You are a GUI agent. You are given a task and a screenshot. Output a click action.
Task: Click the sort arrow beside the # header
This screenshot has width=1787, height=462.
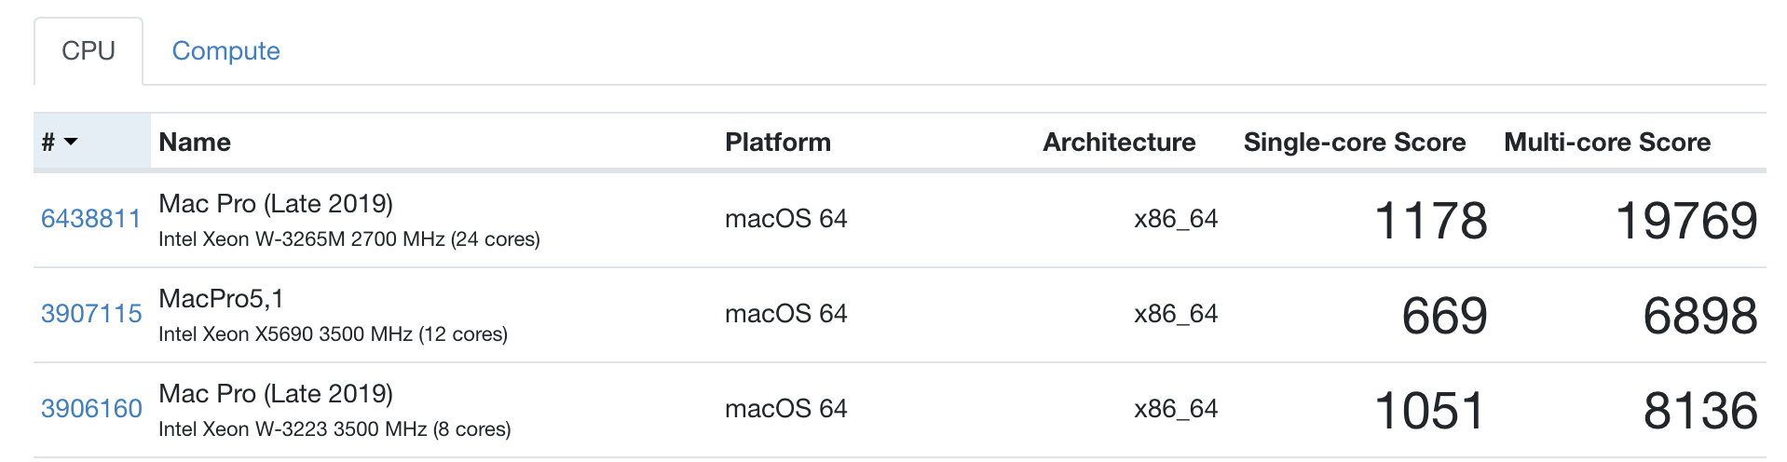[71, 142]
